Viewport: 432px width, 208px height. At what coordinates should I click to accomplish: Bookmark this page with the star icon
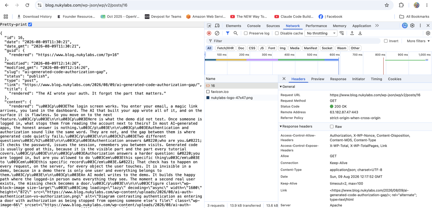[387, 5]
